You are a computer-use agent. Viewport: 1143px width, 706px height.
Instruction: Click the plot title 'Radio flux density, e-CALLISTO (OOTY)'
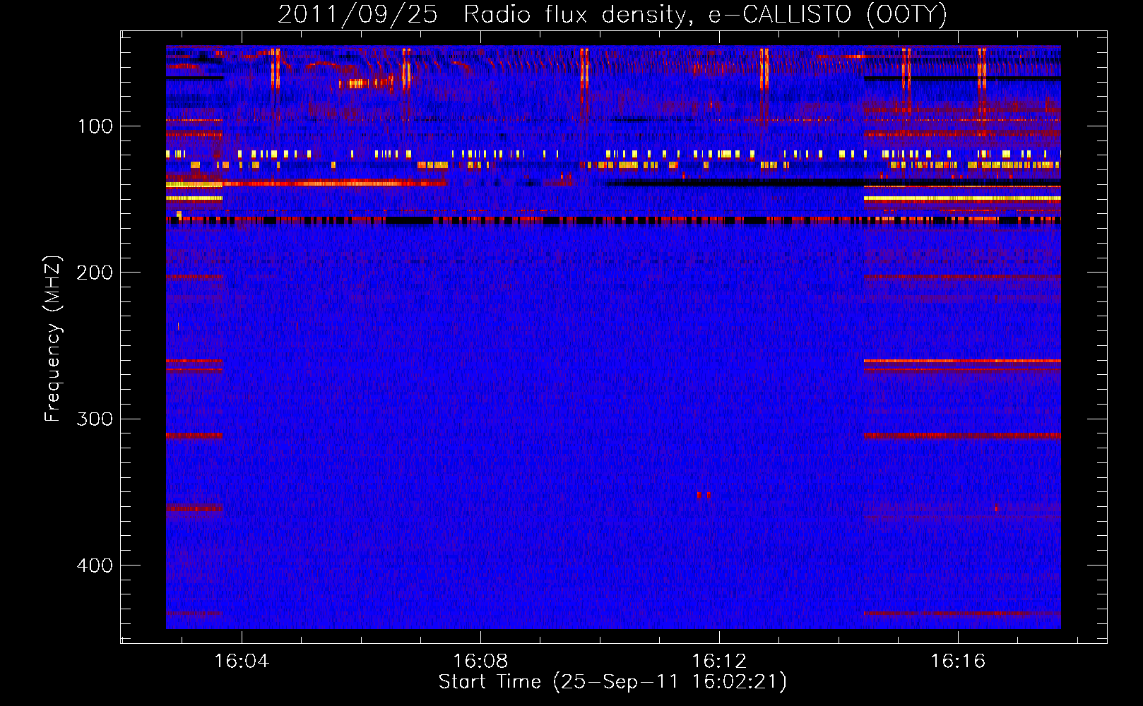705,15
